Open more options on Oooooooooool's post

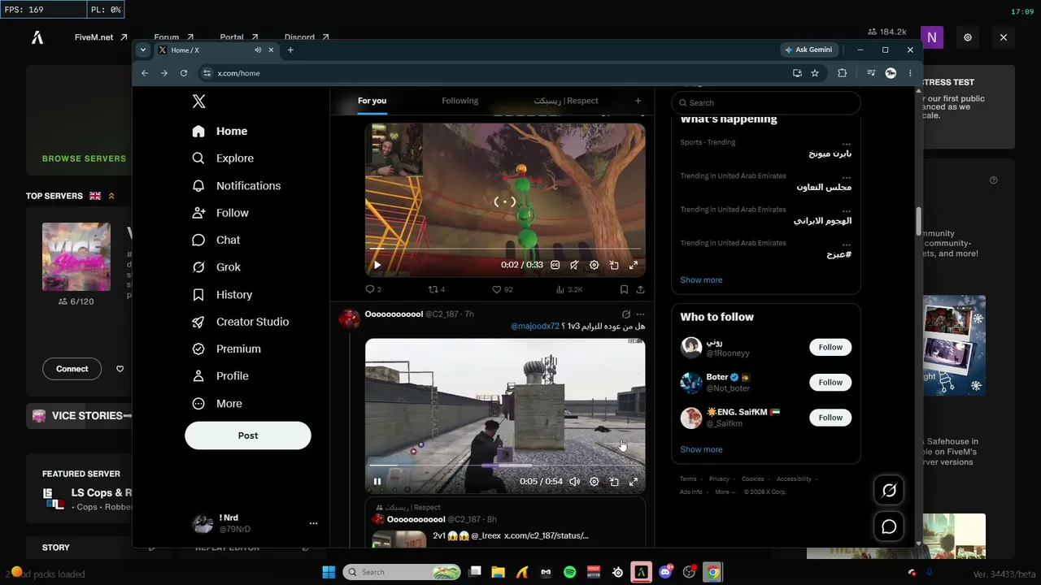coord(640,314)
